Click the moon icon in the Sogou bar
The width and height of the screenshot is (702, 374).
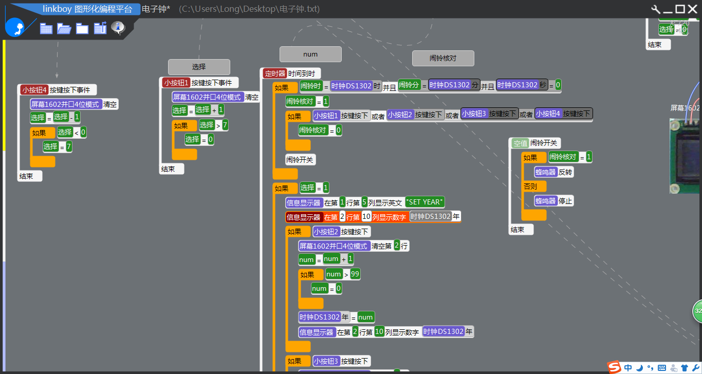(639, 367)
